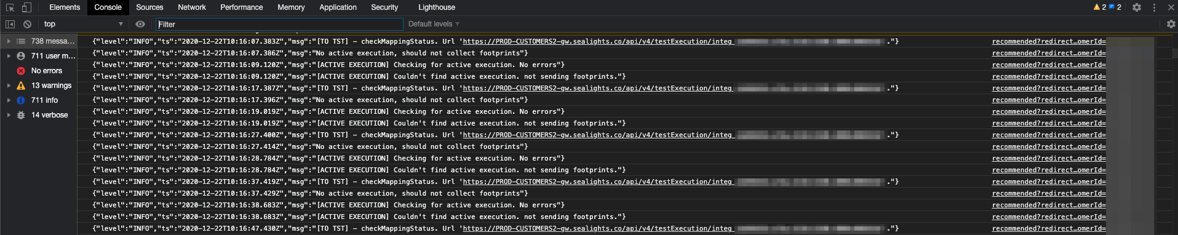Switch to the Lighthouse tab
Viewport: 1178px width, 235px height.
(437, 7)
